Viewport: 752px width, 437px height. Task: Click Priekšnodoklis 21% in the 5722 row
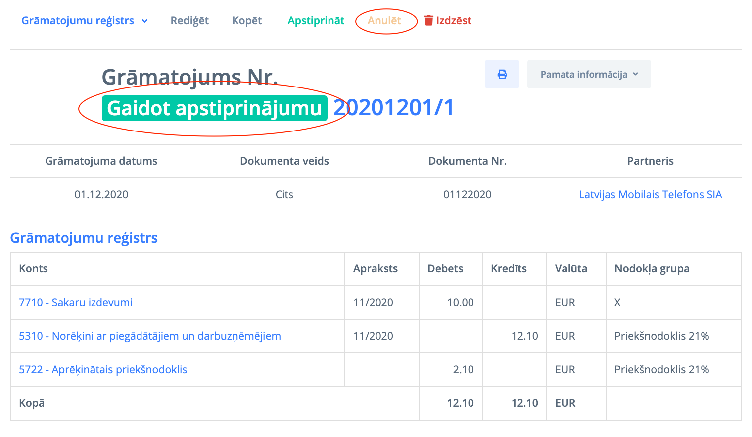(662, 369)
